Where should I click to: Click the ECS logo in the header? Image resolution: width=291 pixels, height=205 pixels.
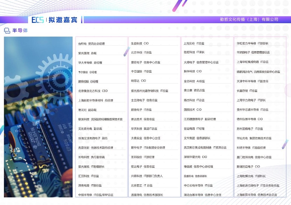click(x=38, y=20)
